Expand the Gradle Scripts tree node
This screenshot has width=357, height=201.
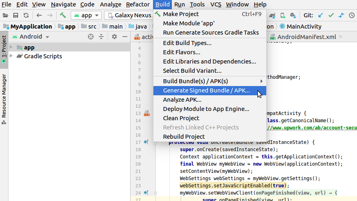tap(11, 56)
